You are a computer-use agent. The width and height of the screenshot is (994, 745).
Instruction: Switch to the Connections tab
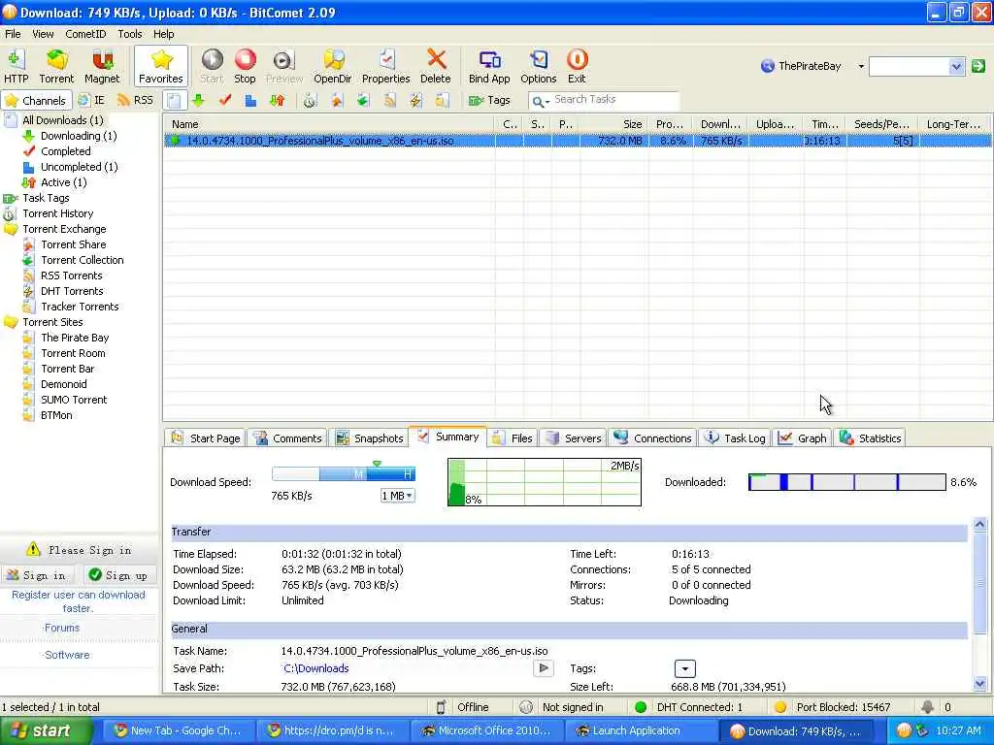[x=653, y=438]
